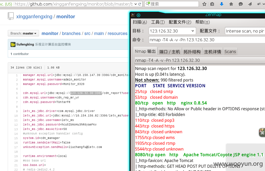Switch to the Nmap 输出 tab
The image size is (265, 171).
point(145,51)
